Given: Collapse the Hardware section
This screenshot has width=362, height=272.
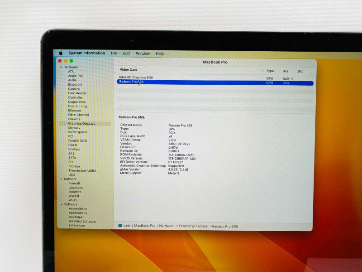Looking at the screenshot, I should click(x=61, y=67).
